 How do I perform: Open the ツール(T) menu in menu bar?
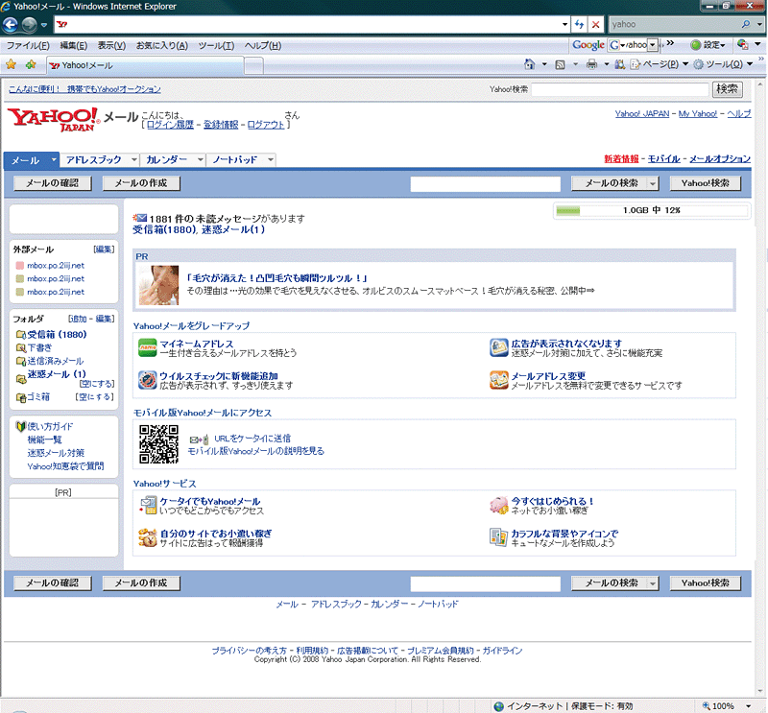216,45
